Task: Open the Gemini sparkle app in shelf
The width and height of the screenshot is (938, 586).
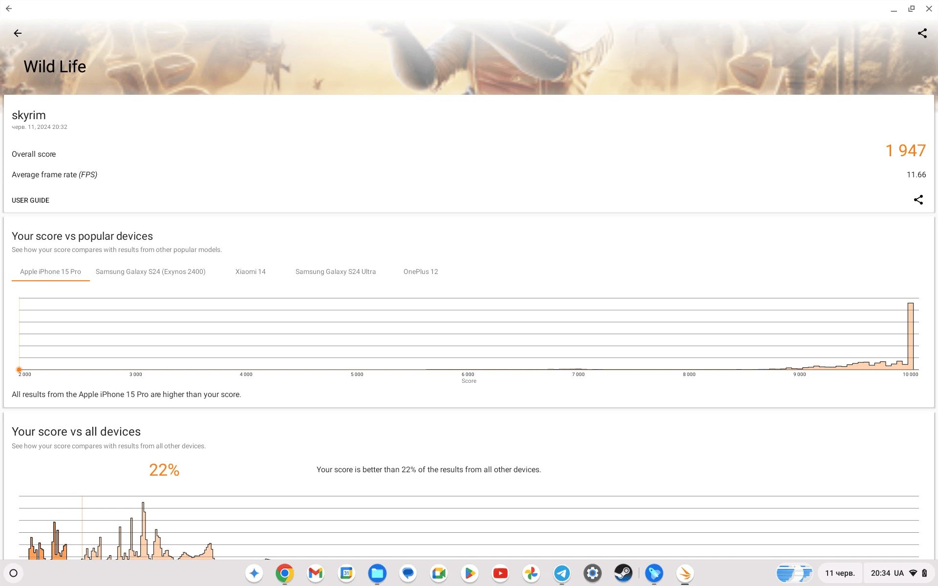Action: [x=254, y=573]
